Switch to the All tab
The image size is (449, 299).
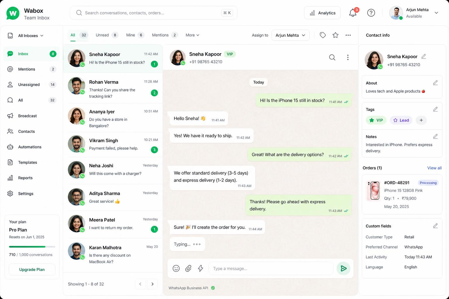pyautogui.click(x=79, y=35)
